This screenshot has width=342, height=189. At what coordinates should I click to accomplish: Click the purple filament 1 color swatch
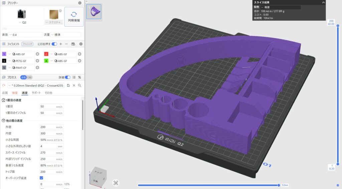pos(4,54)
